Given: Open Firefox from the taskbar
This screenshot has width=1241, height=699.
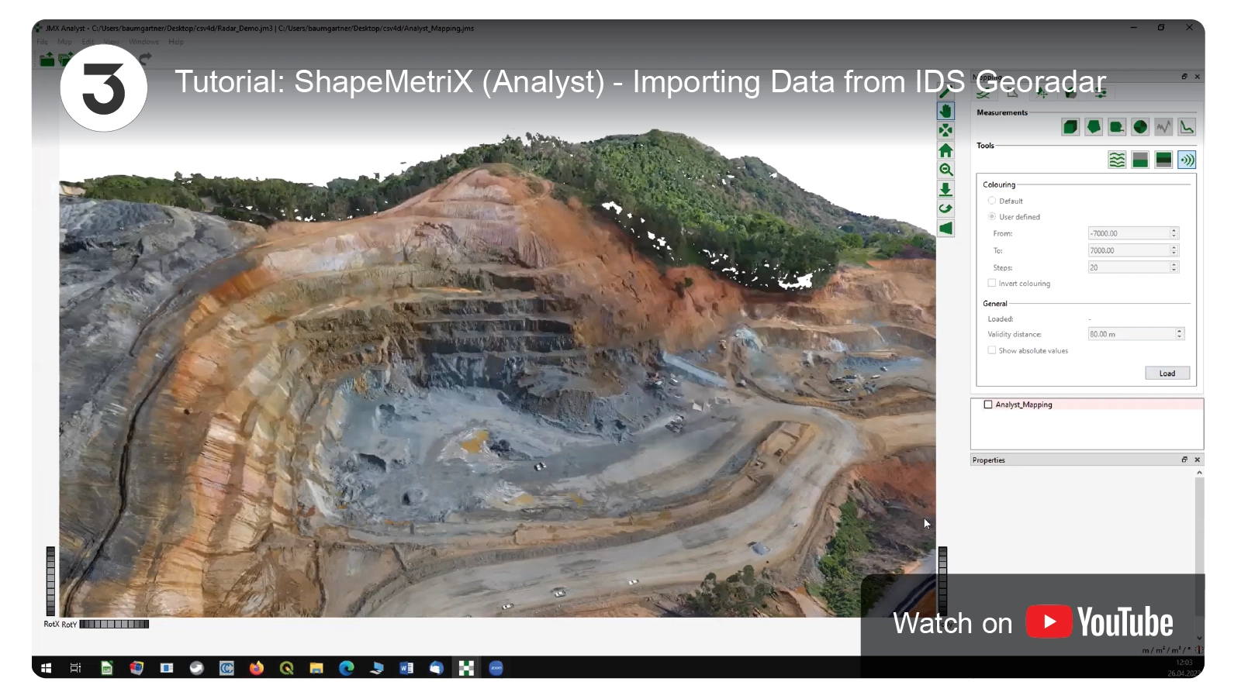Looking at the screenshot, I should click(x=257, y=668).
